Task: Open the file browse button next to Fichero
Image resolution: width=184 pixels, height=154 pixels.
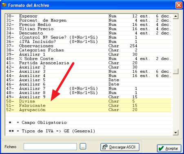Action: tap(83, 147)
